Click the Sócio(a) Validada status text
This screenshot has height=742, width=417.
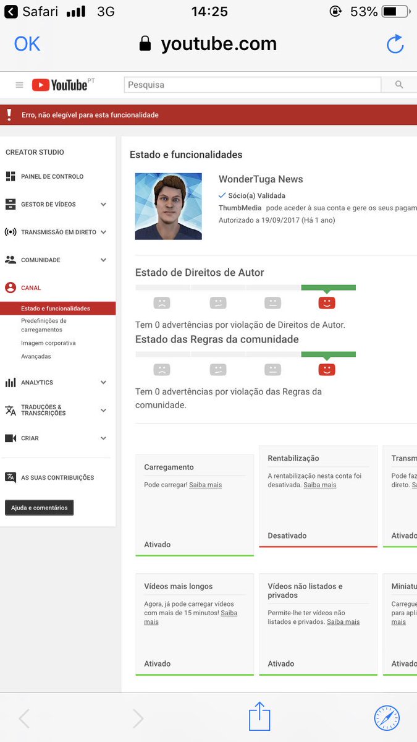click(x=256, y=195)
